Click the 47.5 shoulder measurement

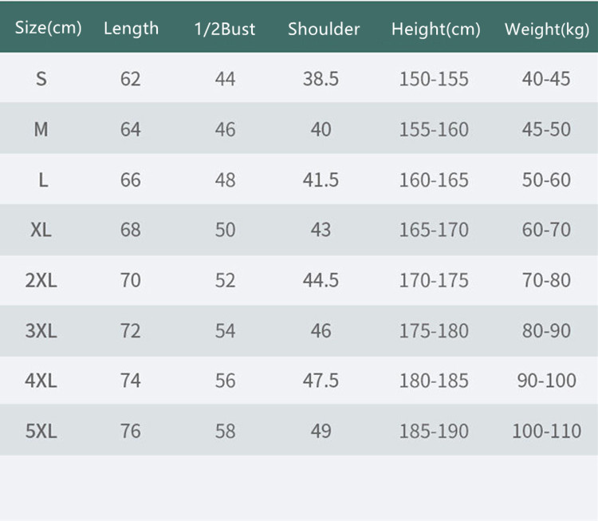pos(321,381)
